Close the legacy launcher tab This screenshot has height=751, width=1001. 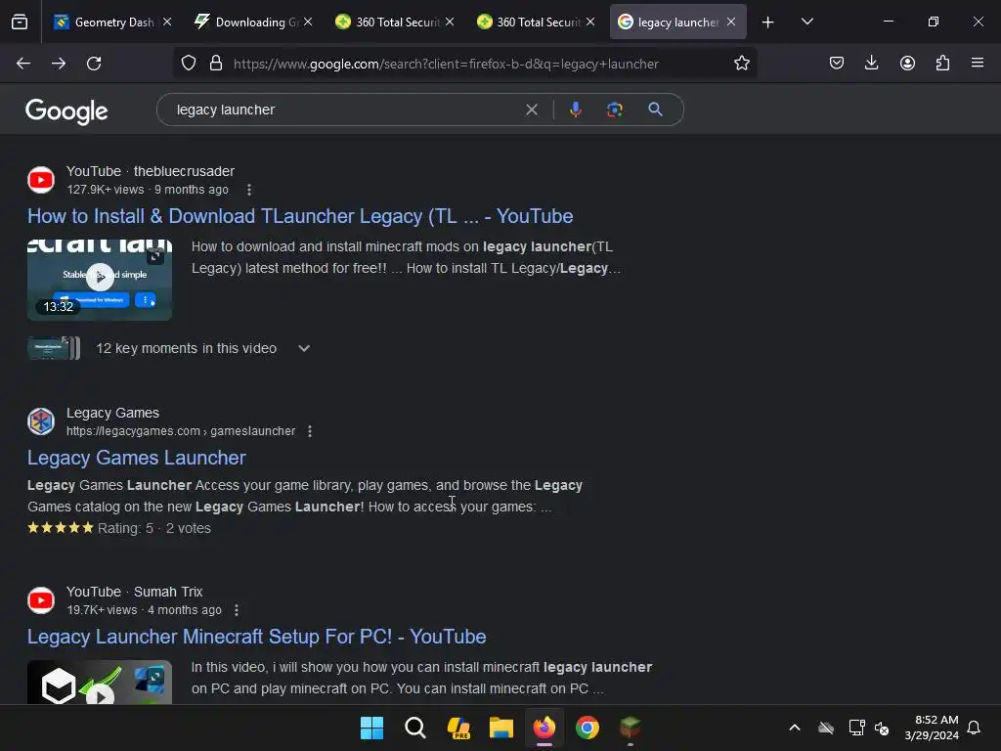click(x=731, y=22)
